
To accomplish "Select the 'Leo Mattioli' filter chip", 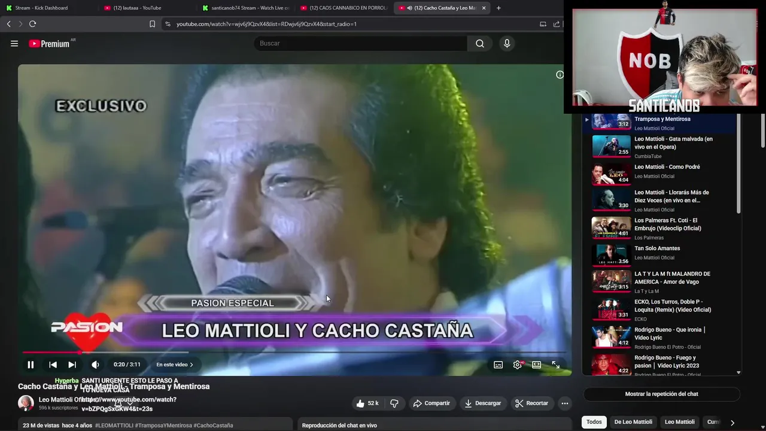I will pos(680,422).
